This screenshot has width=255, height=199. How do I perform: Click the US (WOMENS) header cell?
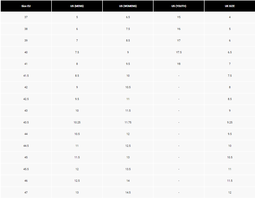(128, 6)
